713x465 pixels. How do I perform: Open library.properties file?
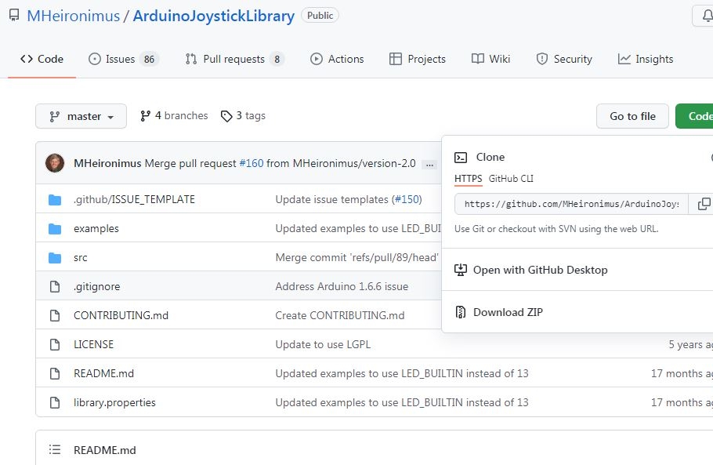coord(114,403)
